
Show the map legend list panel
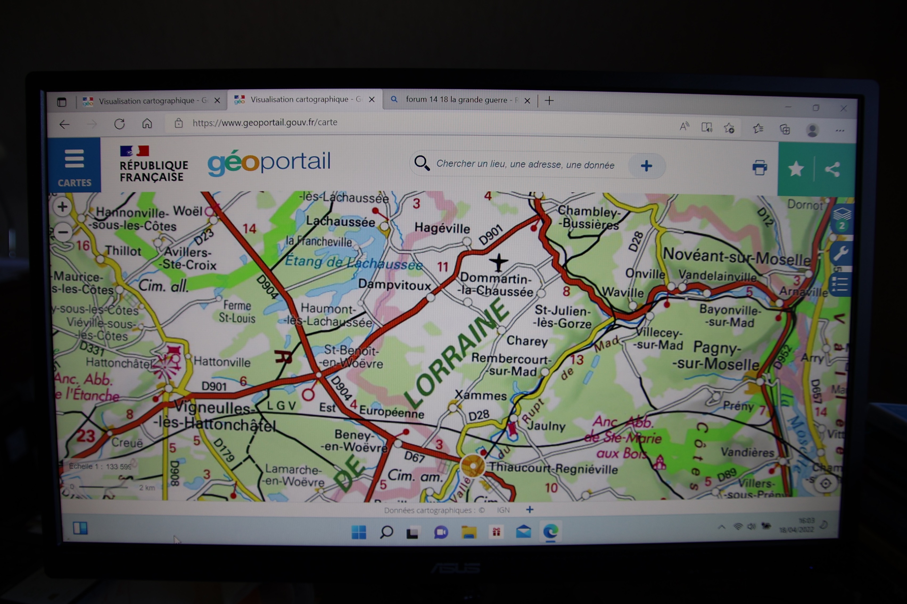pos(841,284)
